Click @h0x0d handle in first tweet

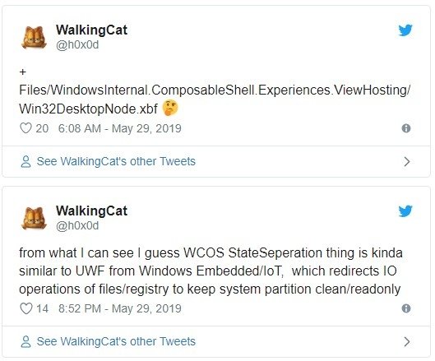pyautogui.click(x=77, y=45)
